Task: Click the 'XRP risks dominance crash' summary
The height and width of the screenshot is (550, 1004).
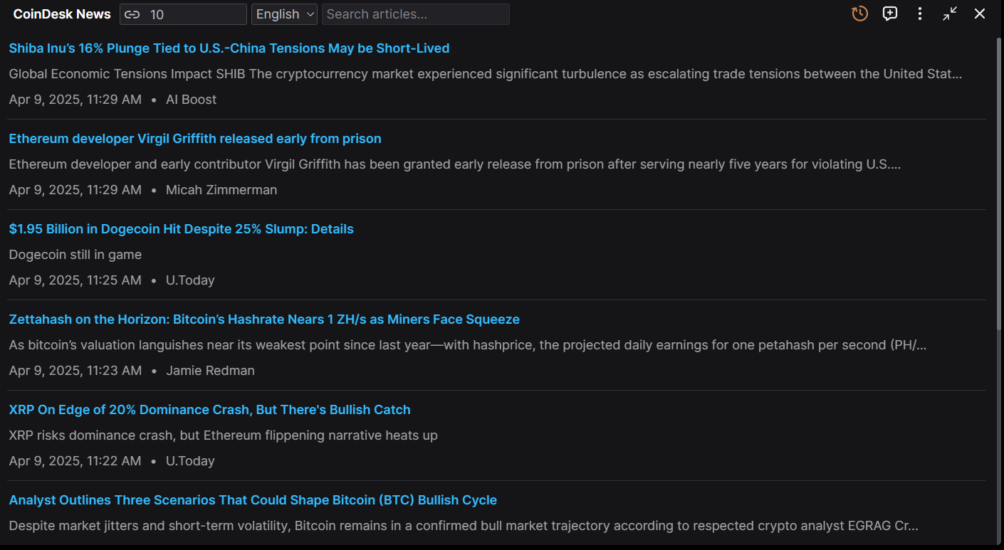Action: [x=224, y=435]
